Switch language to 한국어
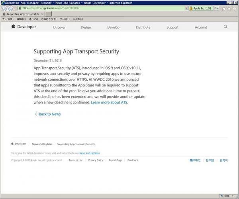239x199 pixels. [x=223, y=160]
